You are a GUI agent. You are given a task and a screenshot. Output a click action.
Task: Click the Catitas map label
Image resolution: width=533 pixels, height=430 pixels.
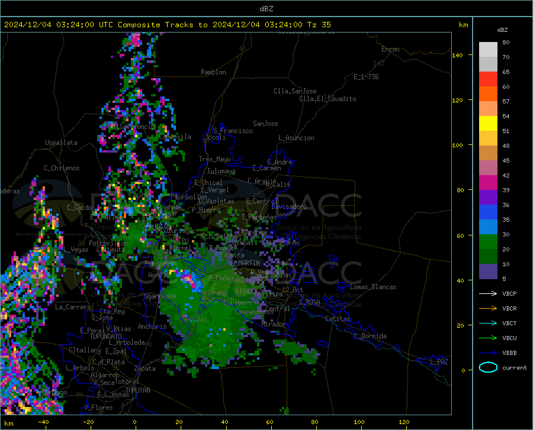[338, 319]
